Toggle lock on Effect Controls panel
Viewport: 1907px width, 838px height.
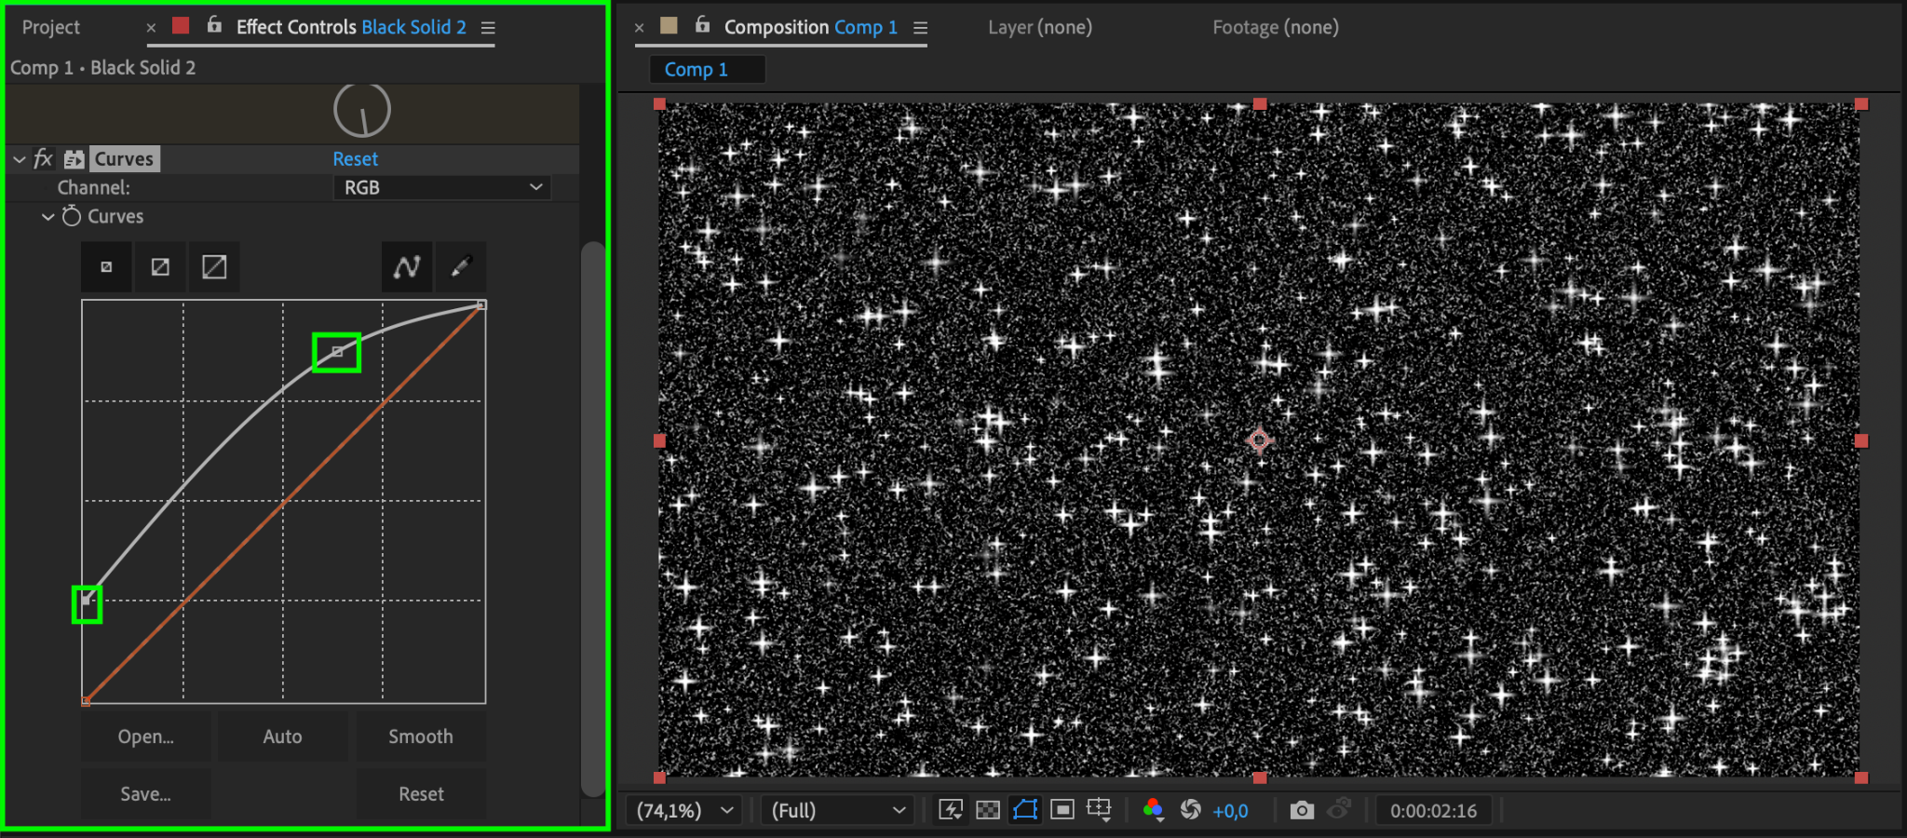pyautogui.click(x=214, y=25)
